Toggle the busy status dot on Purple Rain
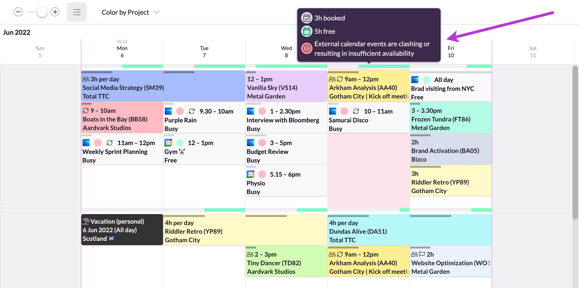579x288 pixels. click(x=180, y=111)
